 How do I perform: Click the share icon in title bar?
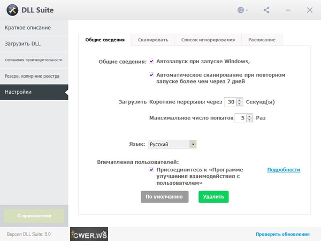pos(267,10)
